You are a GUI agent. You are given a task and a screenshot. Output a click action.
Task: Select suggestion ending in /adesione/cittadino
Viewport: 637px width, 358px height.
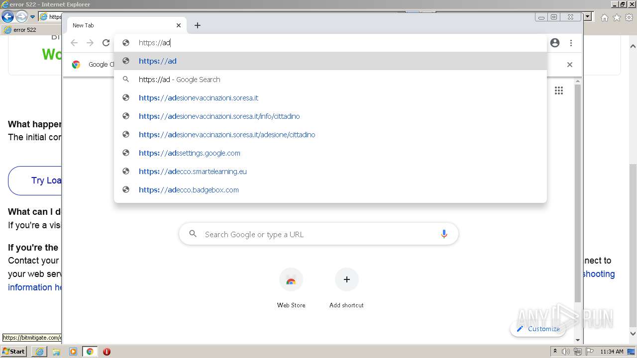(x=330, y=135)
